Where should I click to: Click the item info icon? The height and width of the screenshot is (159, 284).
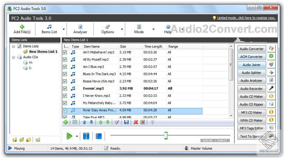[x=152, y=122]
